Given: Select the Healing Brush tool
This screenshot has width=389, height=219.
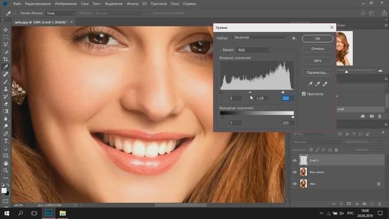Looking at the screenshot, I should [5, 74].
